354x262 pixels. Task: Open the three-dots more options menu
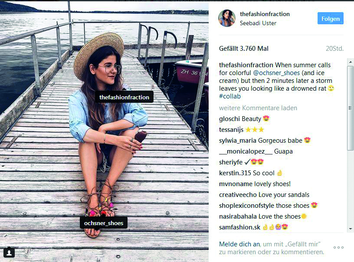(338, 247)
